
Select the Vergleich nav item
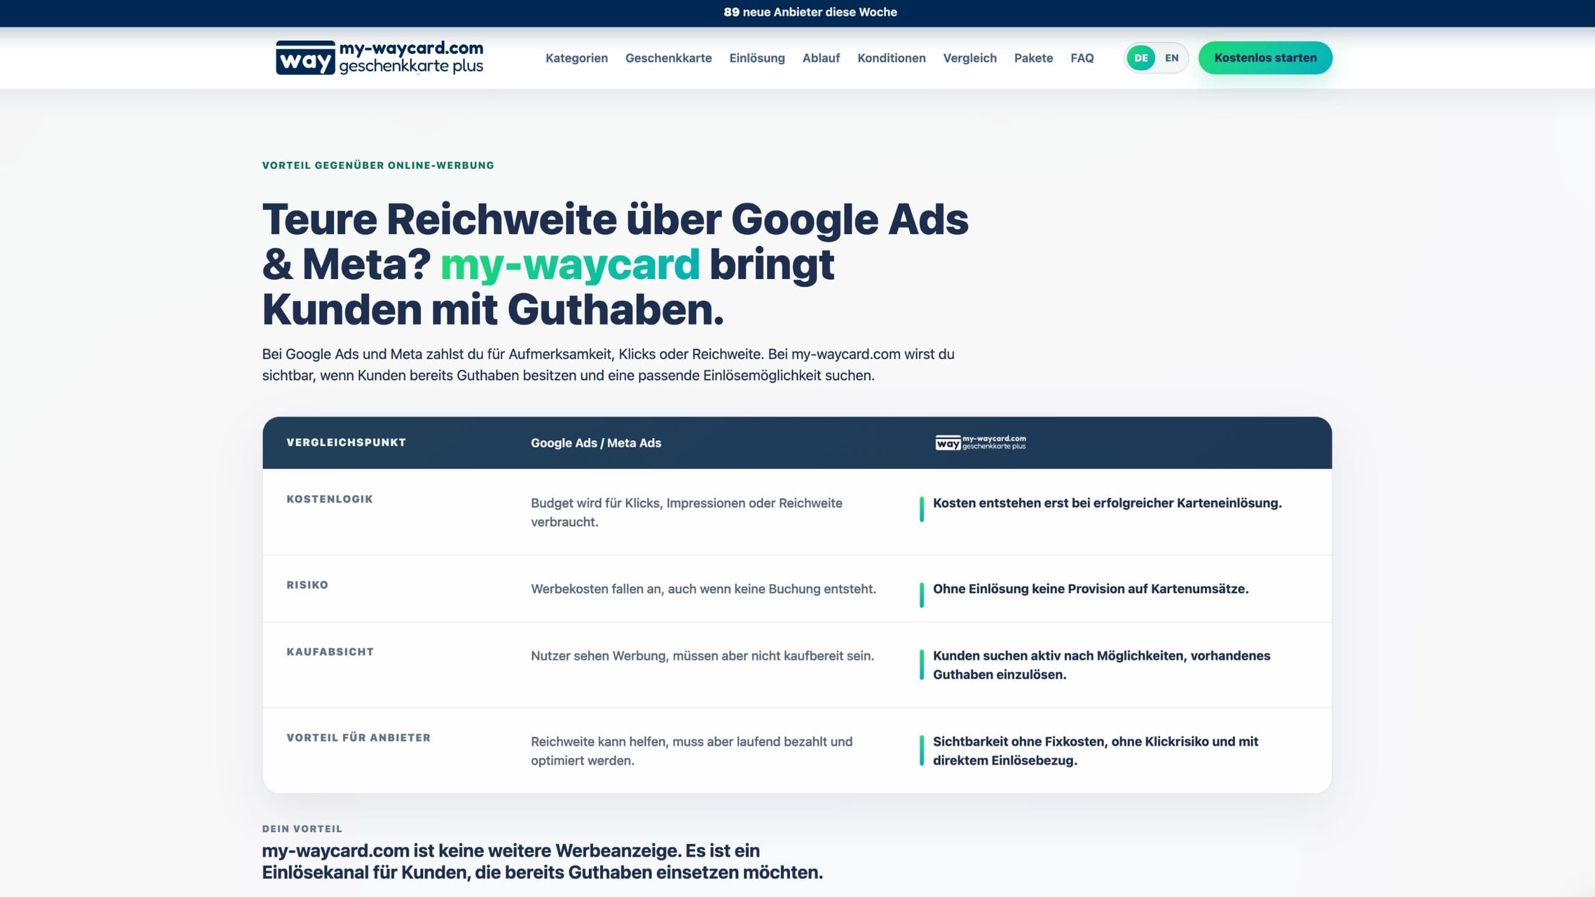tap(969, 58)
